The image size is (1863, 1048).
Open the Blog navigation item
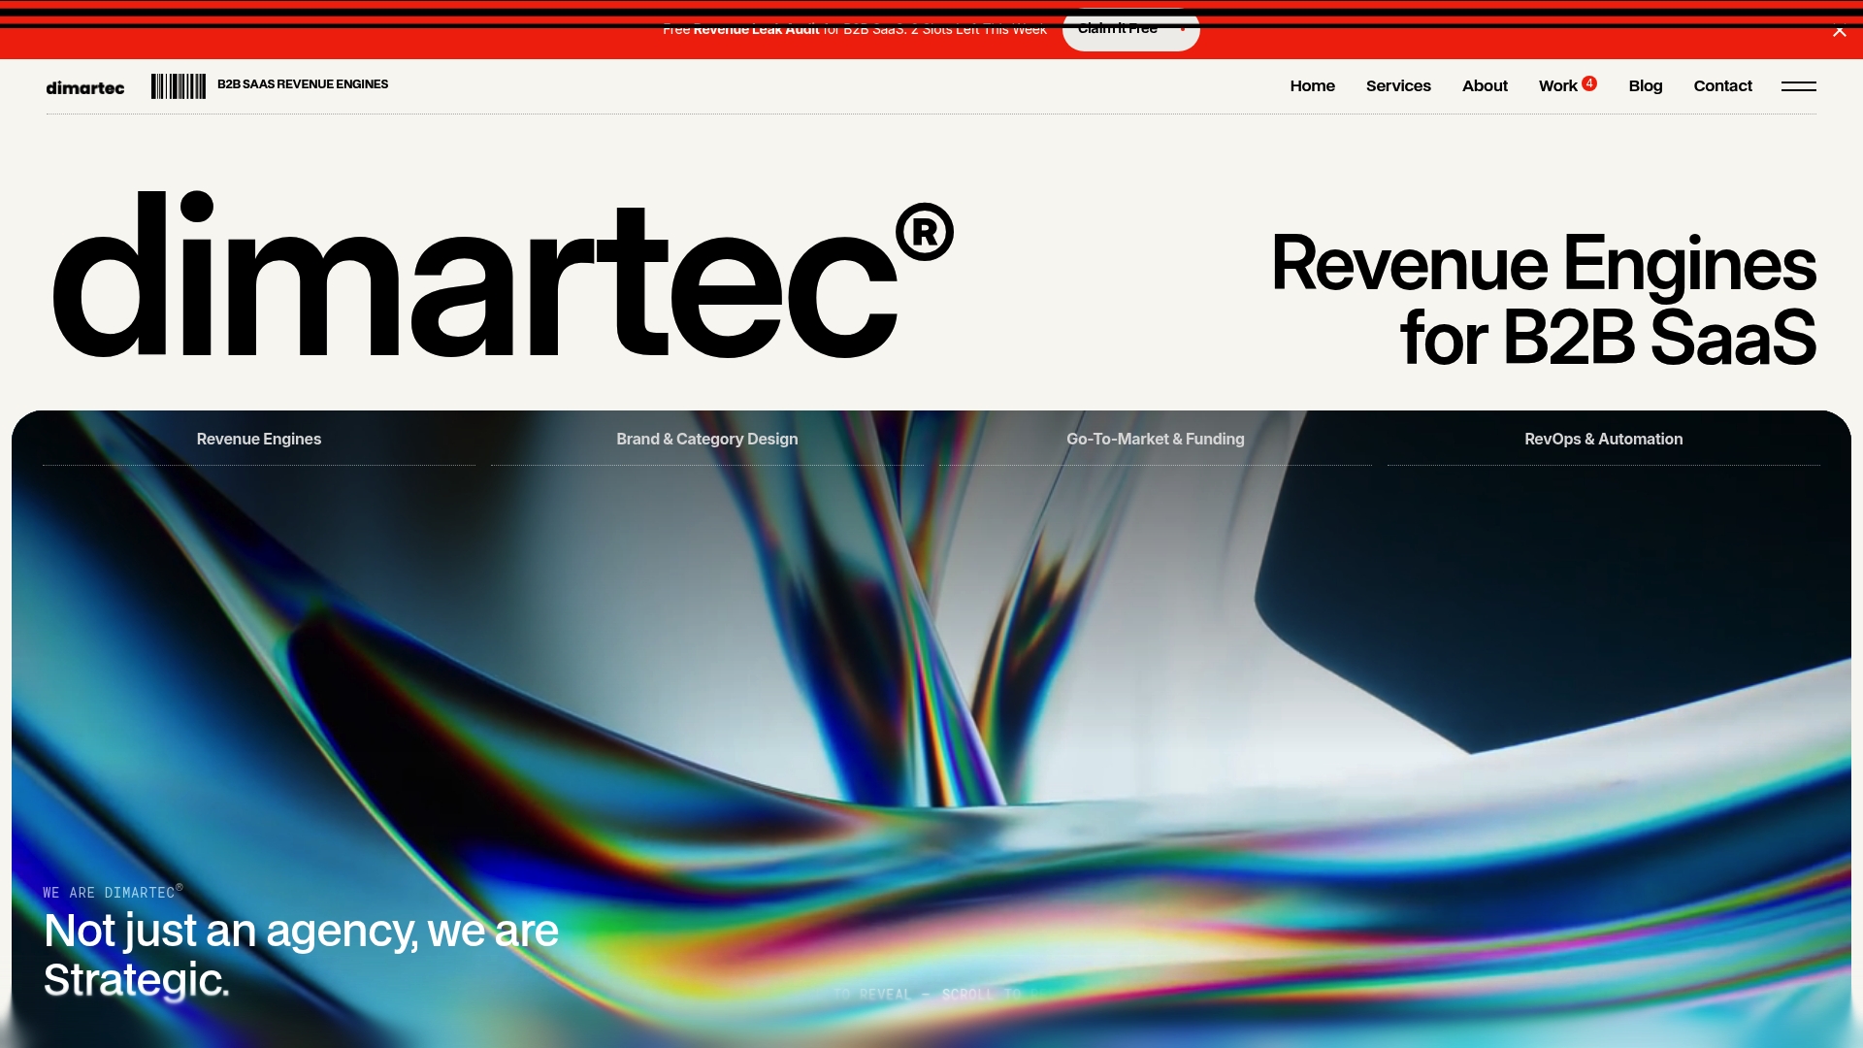click(1645, 86)
